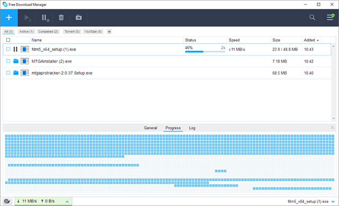The image size is (339, 206).
Task: Sort the list by Speed column
Action: (x=234, y=40)
